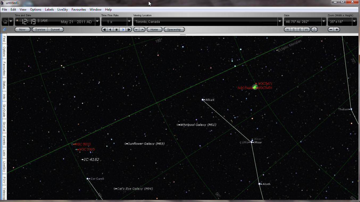The width and height of the screenshot is (360, 202).
Task: Point gaze toward Zenith with Z button
Action: tap(314, 30)
